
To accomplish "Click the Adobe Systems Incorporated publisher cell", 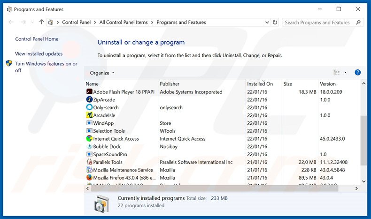I will (x=191, y=92).
